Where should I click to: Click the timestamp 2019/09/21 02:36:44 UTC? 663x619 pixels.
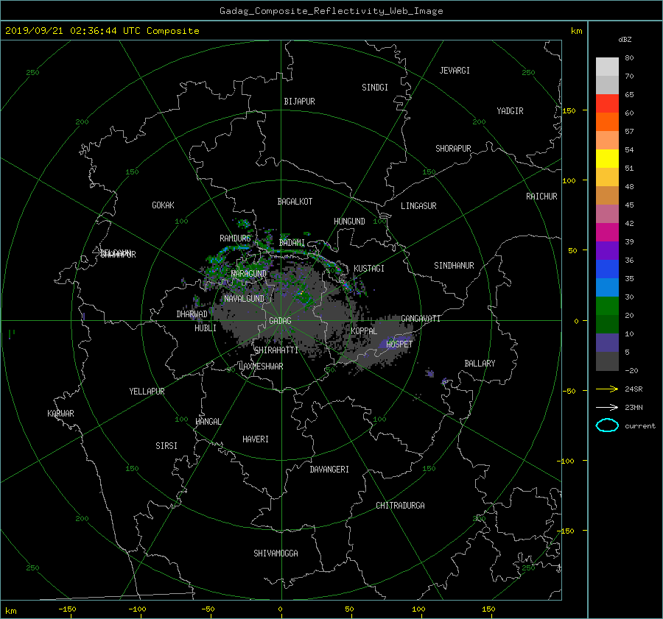click(x=73, y=31)
